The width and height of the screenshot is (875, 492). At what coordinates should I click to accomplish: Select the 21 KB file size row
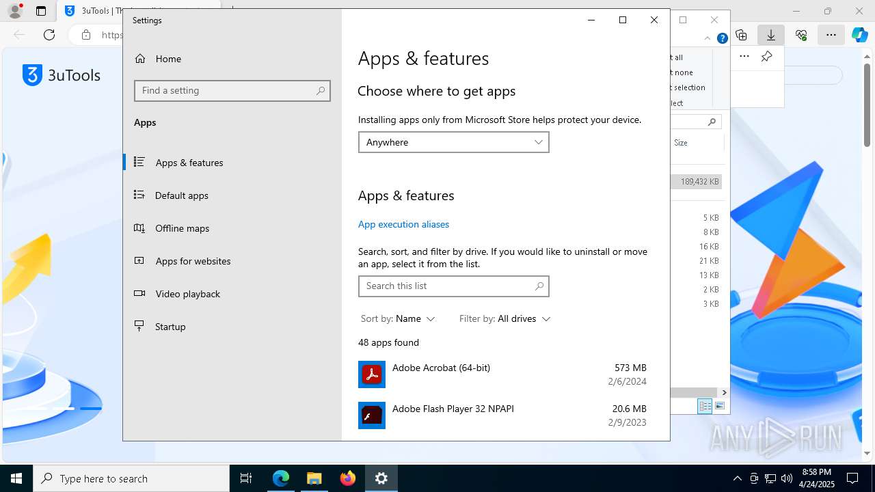click(697, 260)
